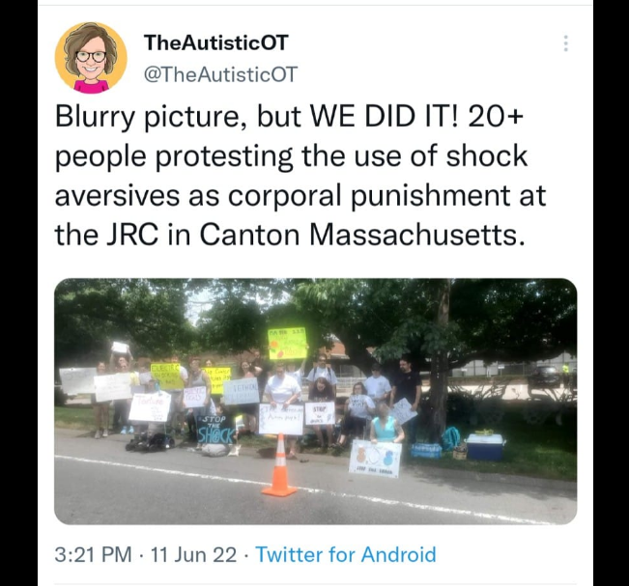Open the TheAutisticOT display name profile

click(216, 42)
